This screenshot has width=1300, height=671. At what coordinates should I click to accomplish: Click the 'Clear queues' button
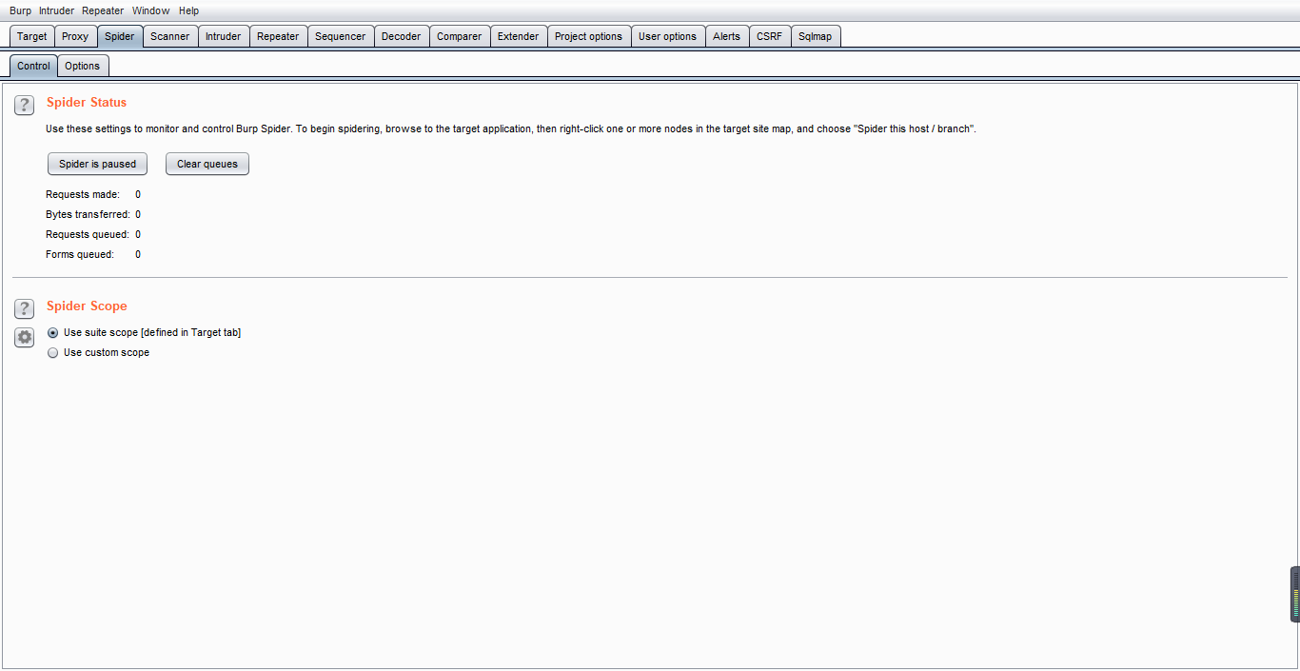[x=207, y=164]
